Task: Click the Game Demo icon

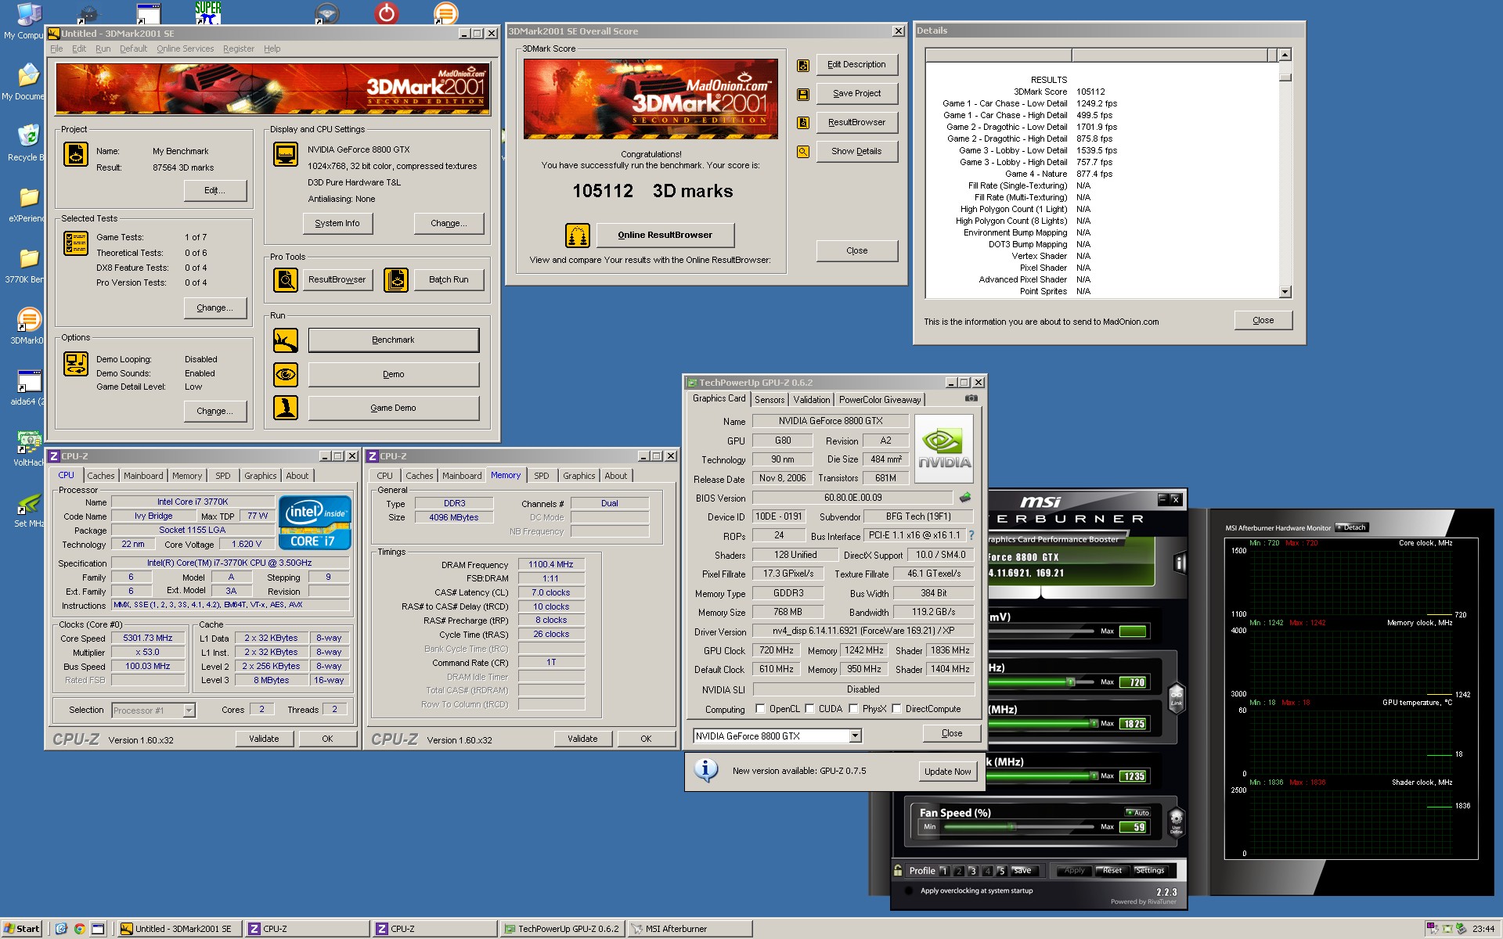Action: (286, 408)
